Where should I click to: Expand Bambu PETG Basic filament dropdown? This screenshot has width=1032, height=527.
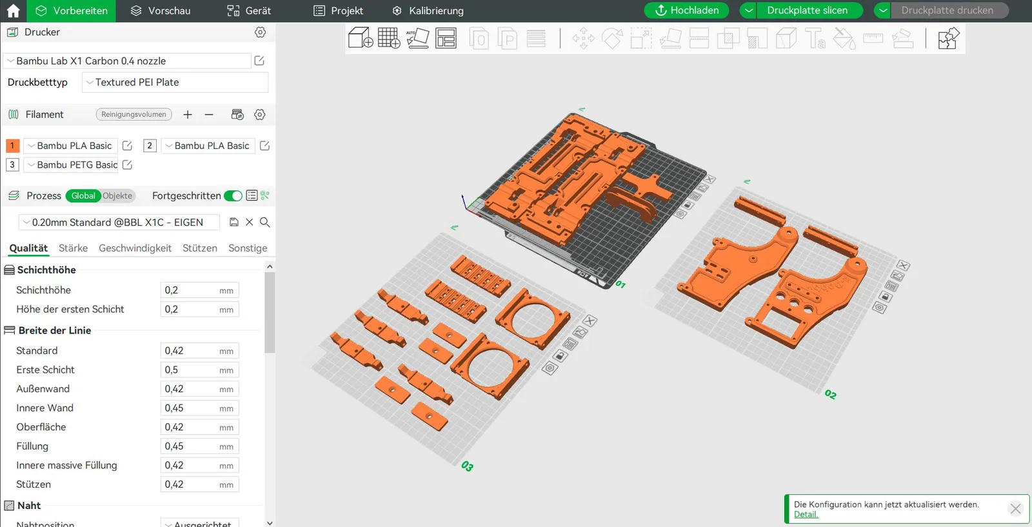coord(71,165)
